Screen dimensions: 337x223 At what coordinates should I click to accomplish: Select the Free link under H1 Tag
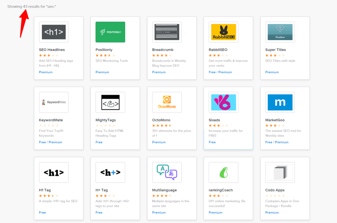(x=42, y=212)
